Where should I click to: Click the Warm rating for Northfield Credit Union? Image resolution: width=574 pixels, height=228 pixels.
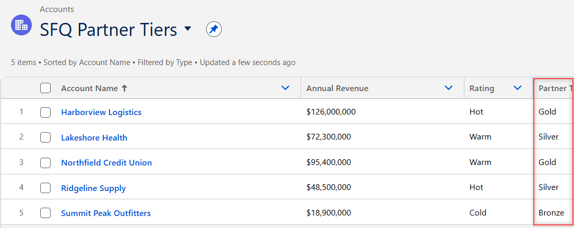[480, 162]
